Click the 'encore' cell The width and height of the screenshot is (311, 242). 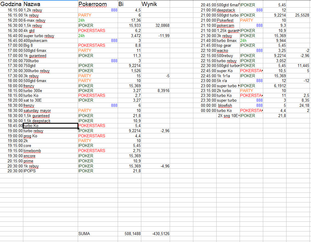coord(51,156)
